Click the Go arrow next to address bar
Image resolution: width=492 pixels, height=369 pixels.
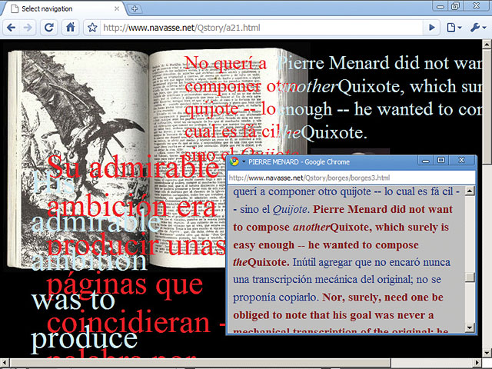pos(432,28)
